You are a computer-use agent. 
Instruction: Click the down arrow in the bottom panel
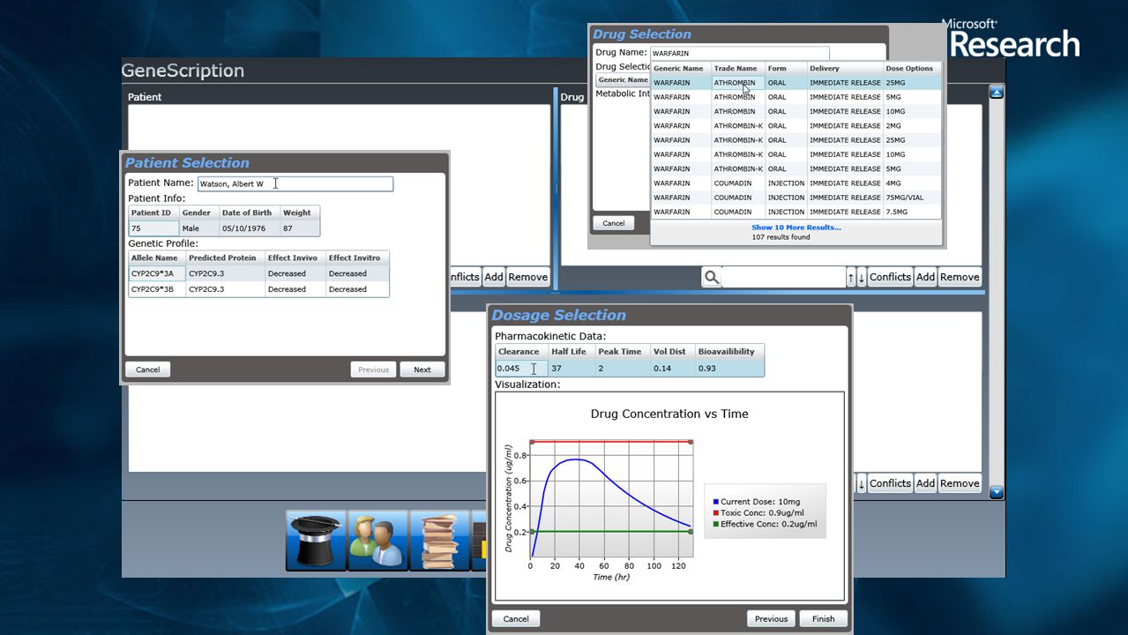[862, 483]
